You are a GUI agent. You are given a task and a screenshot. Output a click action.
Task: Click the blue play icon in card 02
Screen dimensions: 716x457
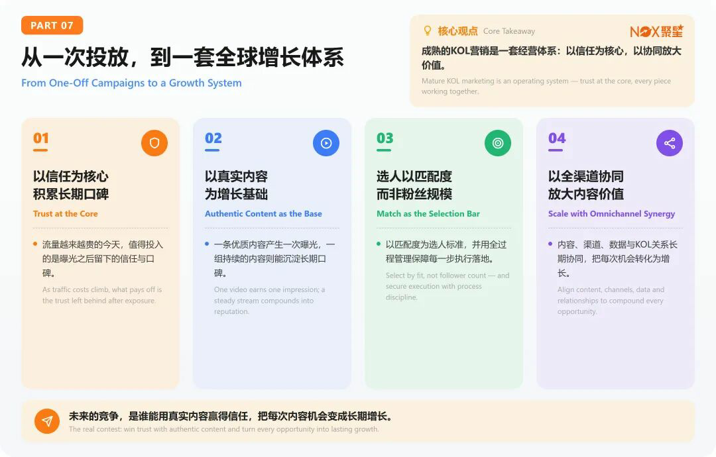click(326, 143)
